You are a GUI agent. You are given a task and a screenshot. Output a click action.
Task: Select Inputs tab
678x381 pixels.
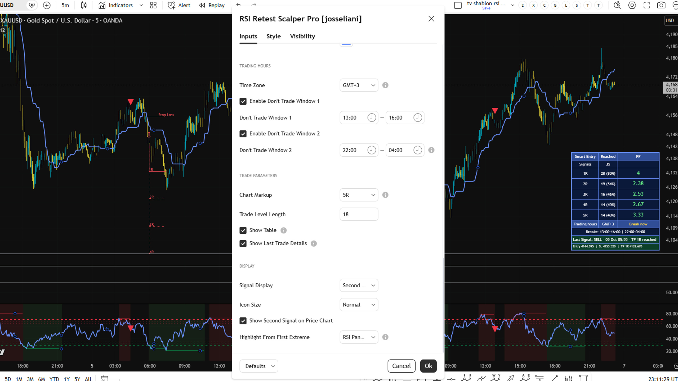[x=248, y=36]
